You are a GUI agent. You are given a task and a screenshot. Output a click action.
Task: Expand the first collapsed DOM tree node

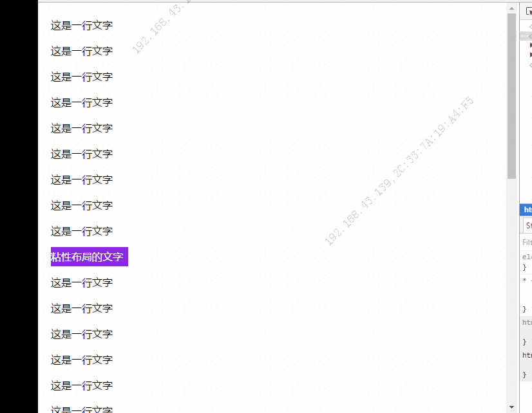[531, 45]
